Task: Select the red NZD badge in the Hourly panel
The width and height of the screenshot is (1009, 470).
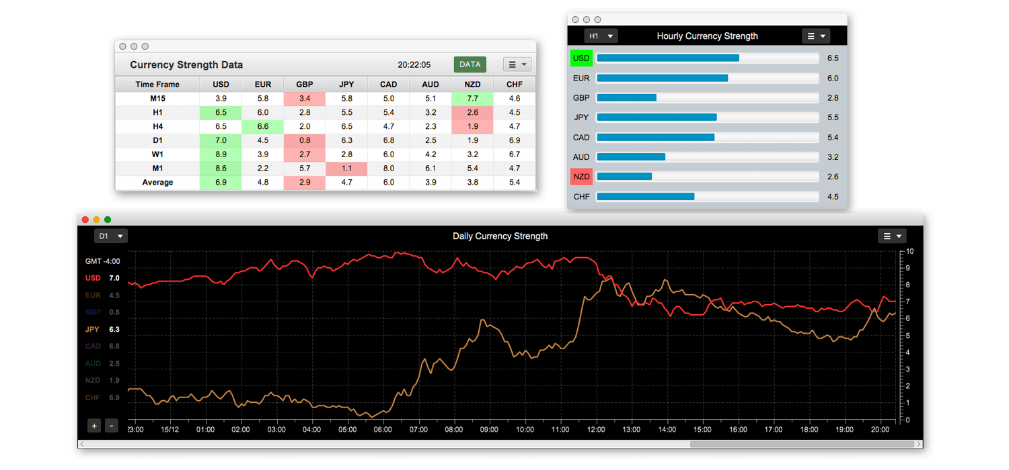Action: click(x=581, y=176)
